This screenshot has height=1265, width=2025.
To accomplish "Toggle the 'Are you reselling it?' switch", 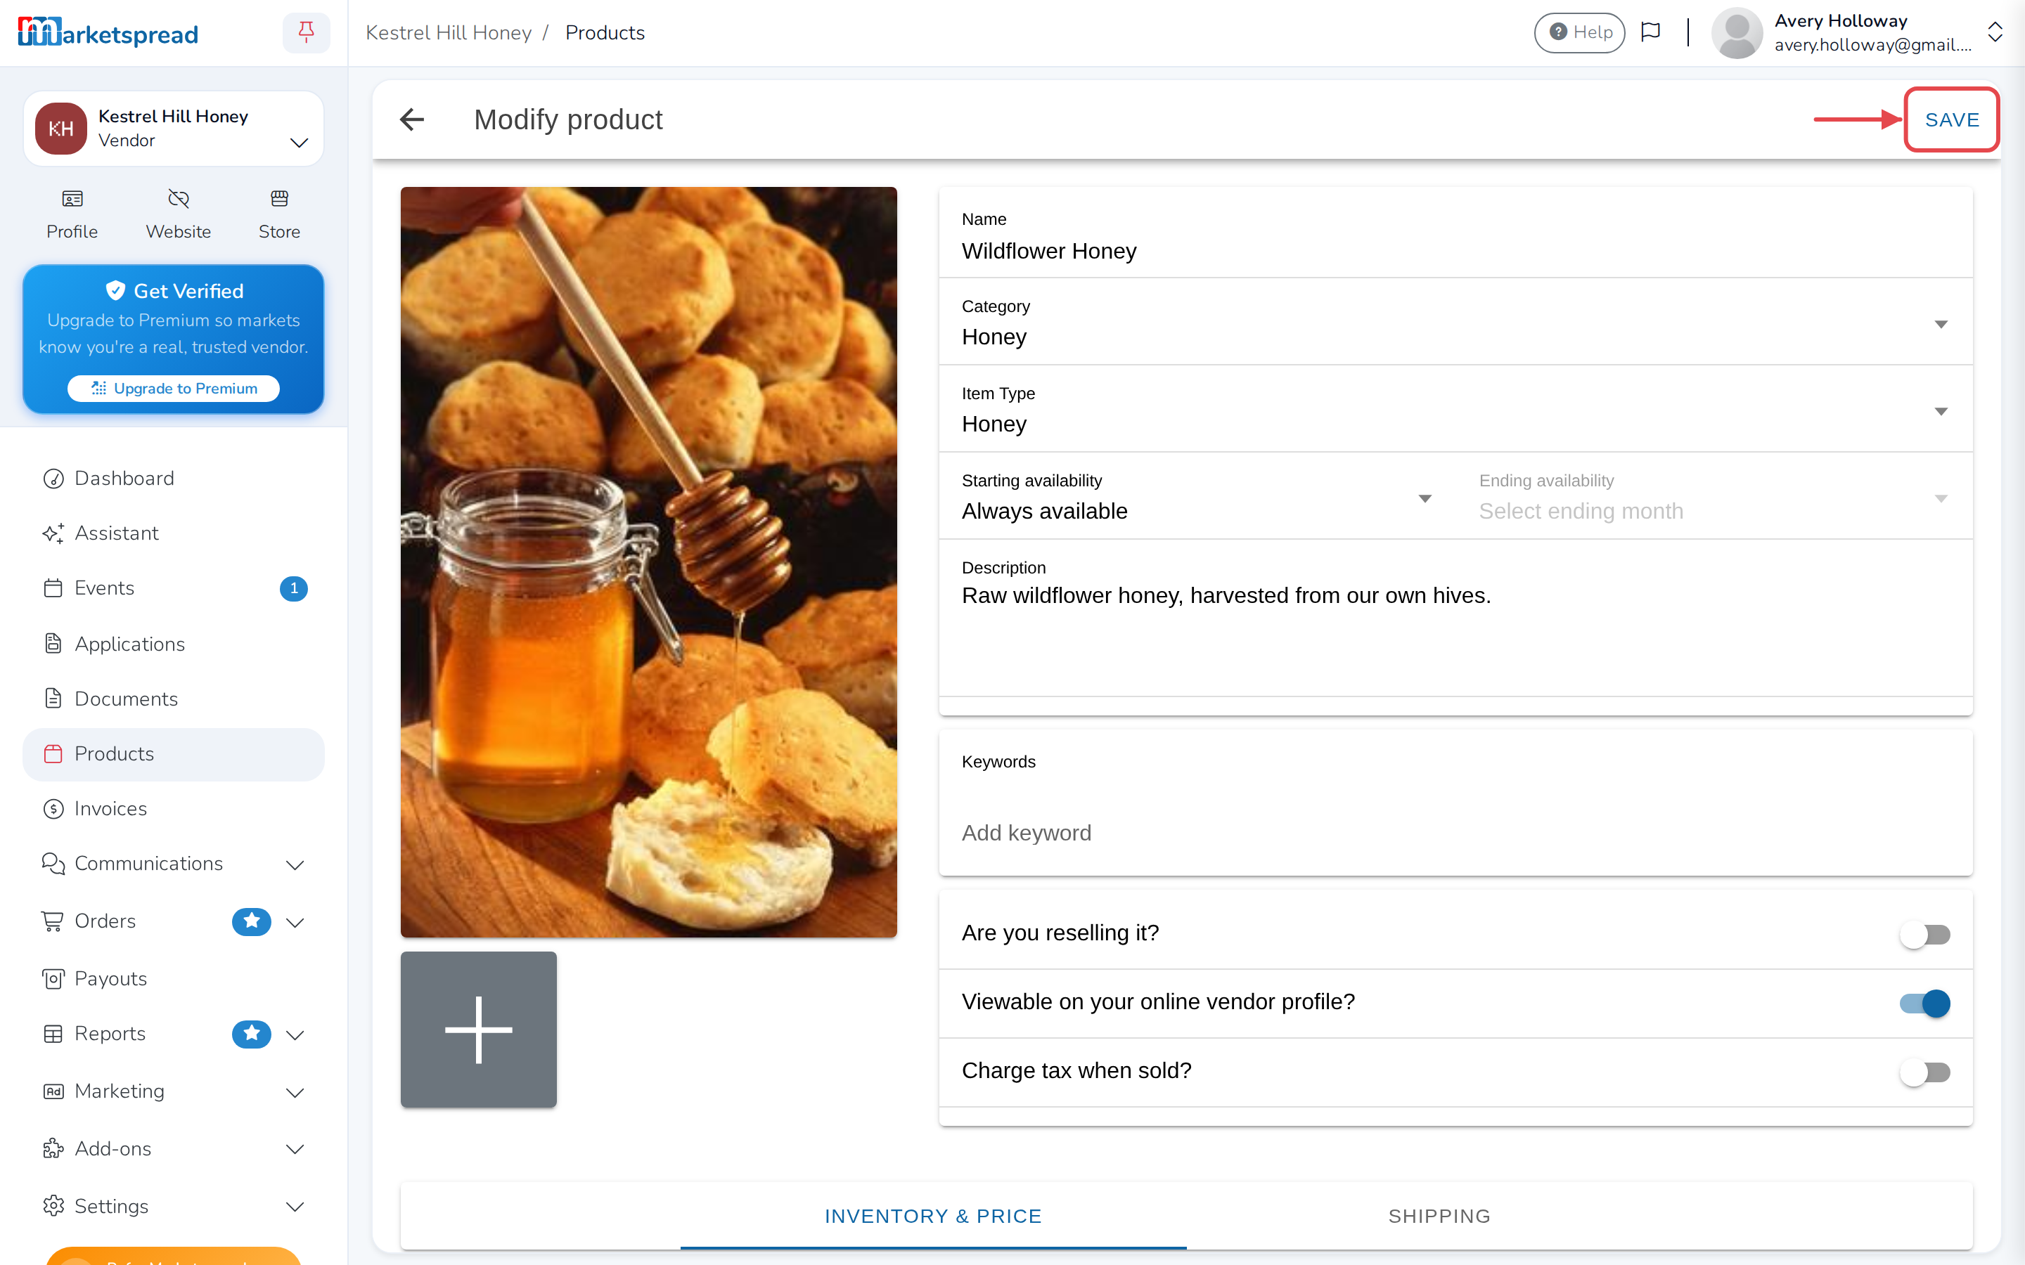I will [1924, 934].
